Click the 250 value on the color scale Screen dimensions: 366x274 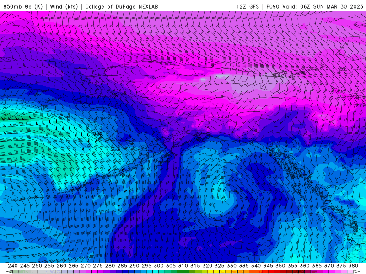click(x=37, y=266)
